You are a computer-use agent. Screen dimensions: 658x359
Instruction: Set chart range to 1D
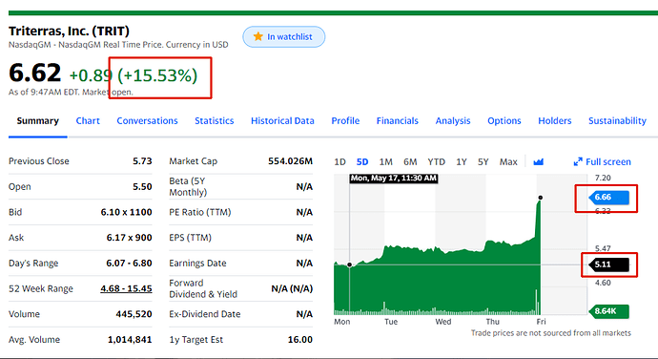(x=339, y=162)
